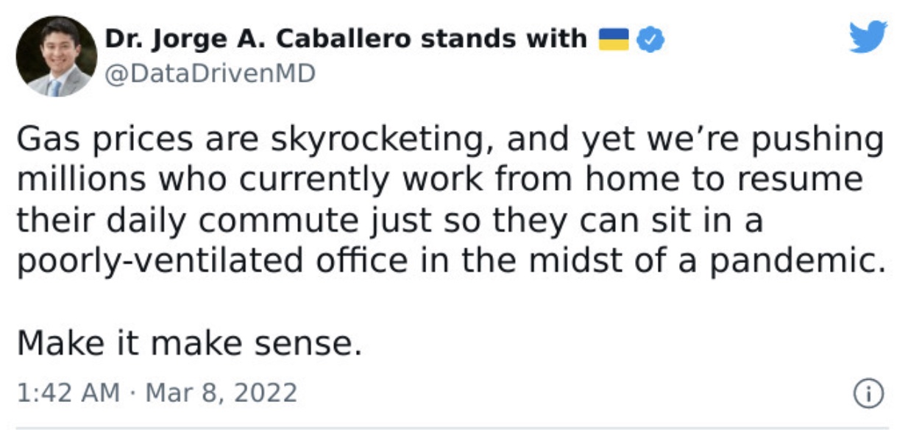This screenshot has height=430, width=908.
Task: Click the Twitter bird logo
Action: pyautogui.click(x=868, y=37)
